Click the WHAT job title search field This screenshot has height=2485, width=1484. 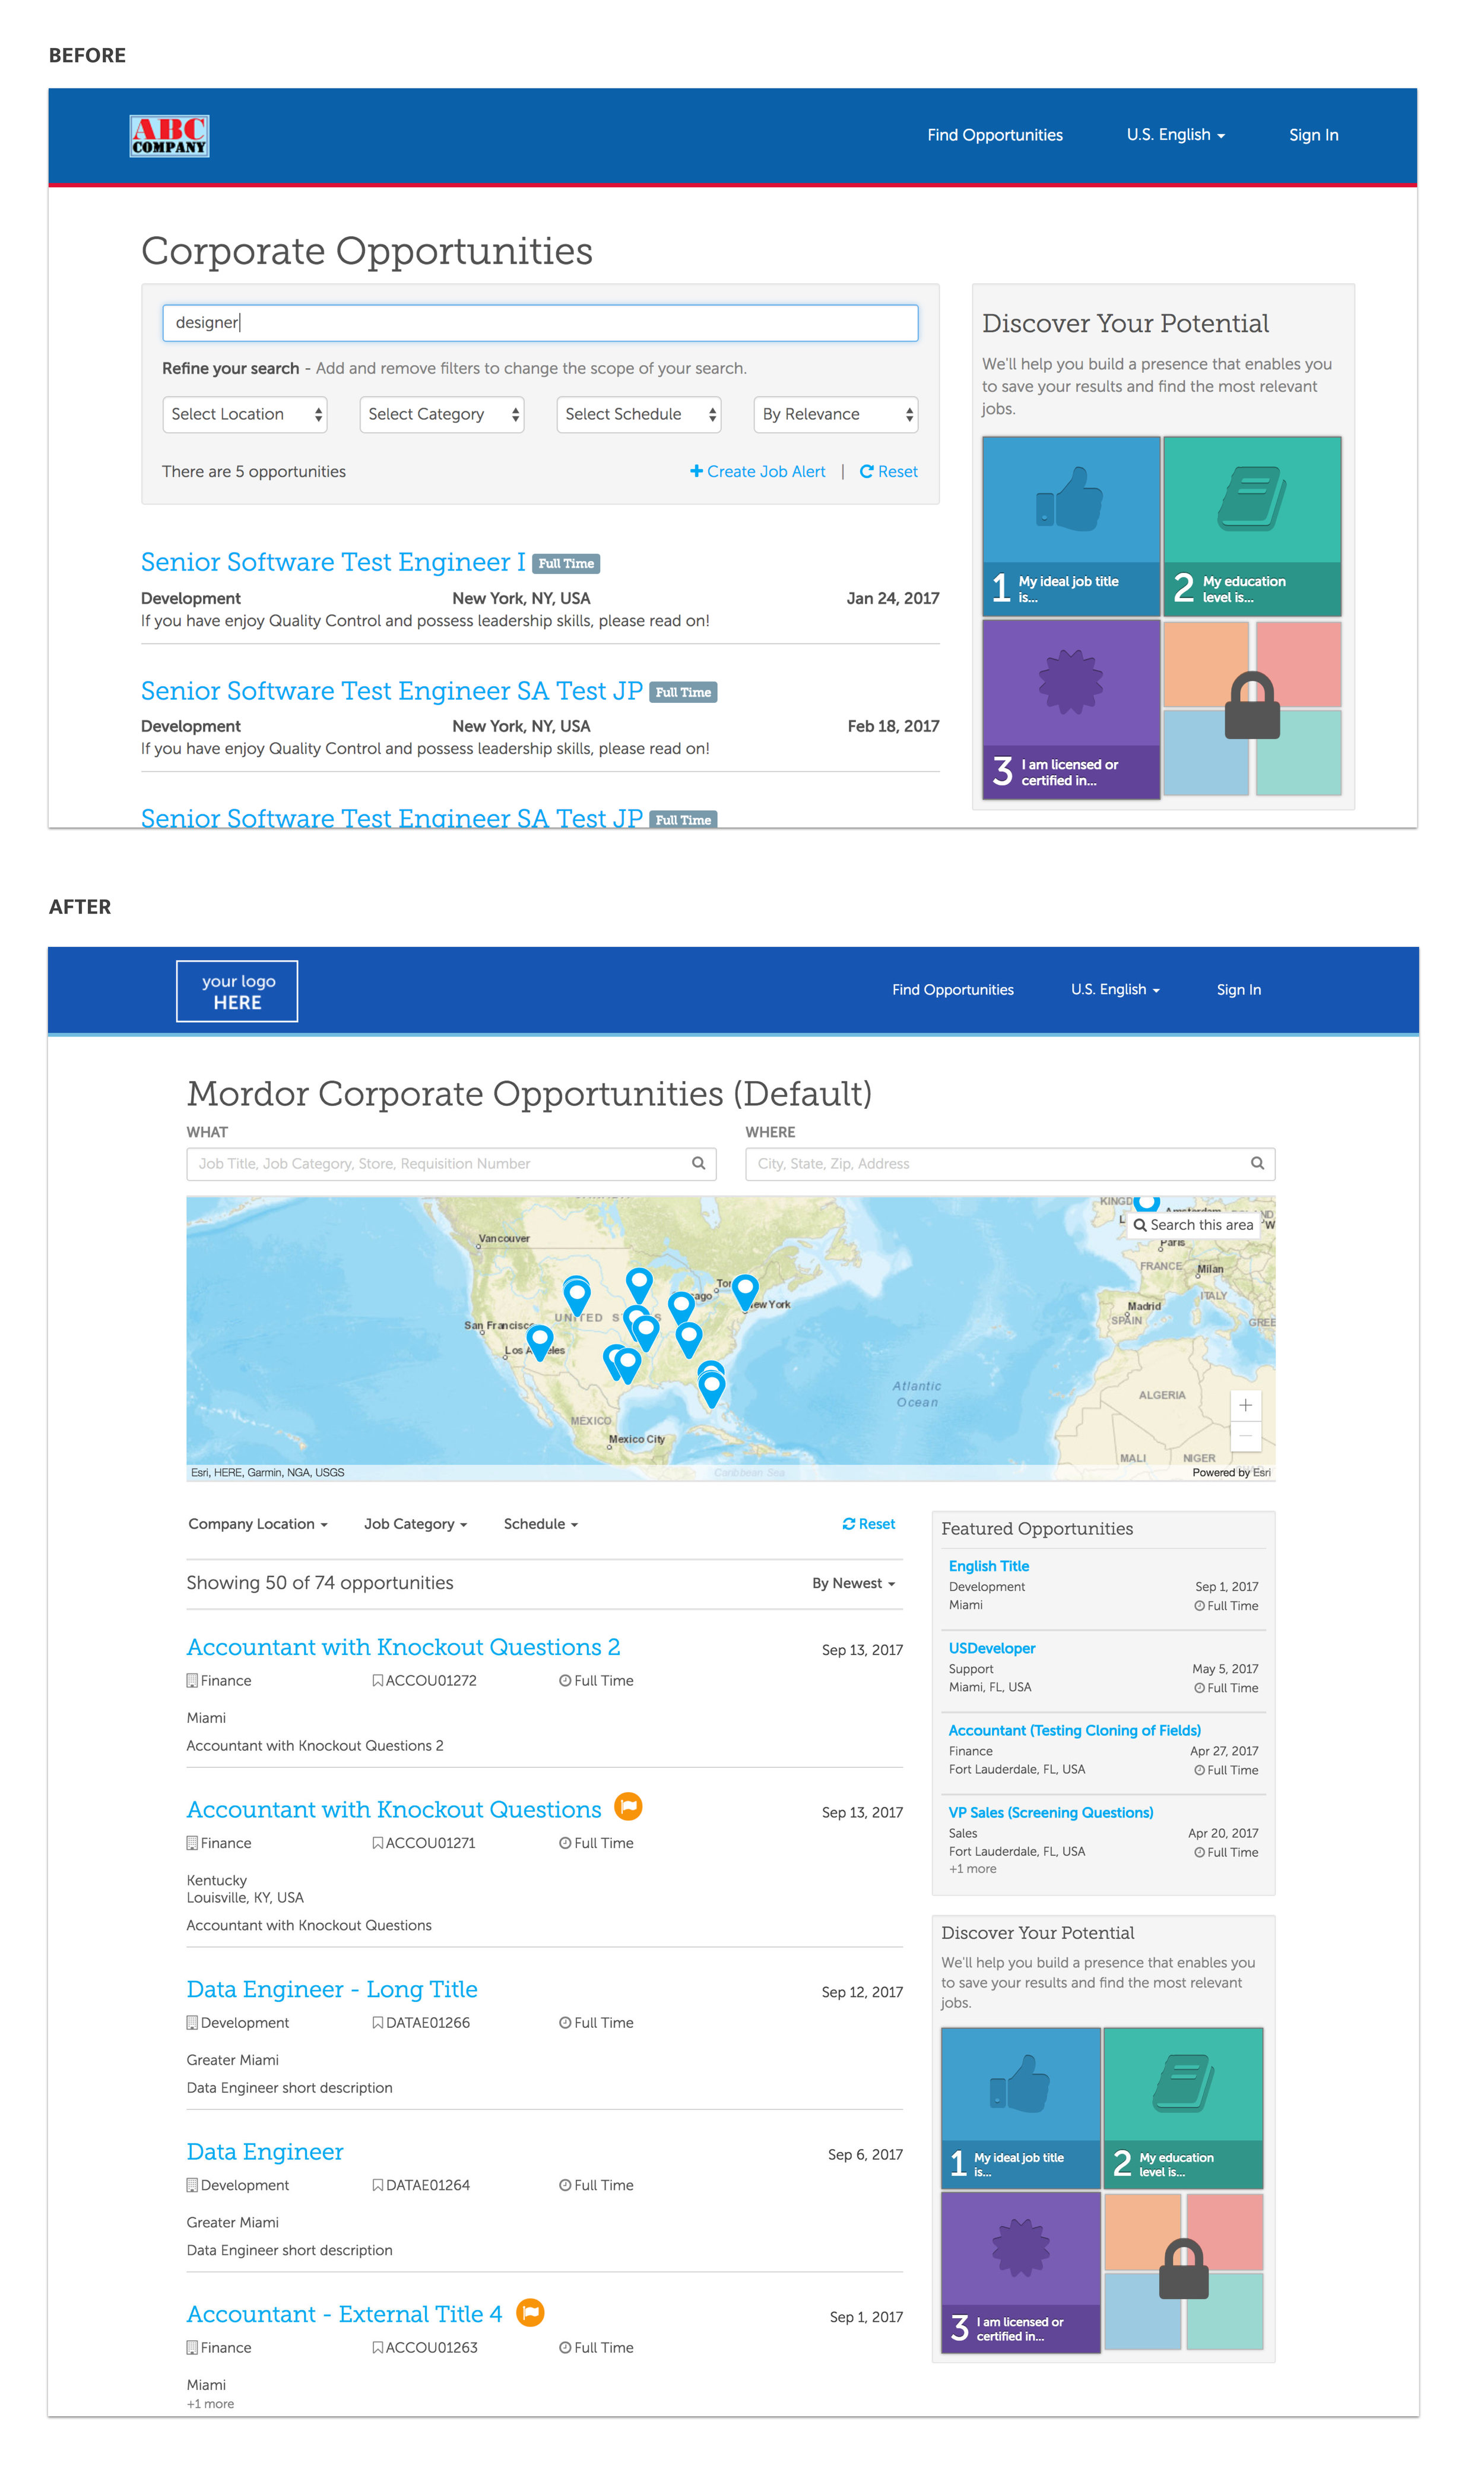pos(451,1164)
